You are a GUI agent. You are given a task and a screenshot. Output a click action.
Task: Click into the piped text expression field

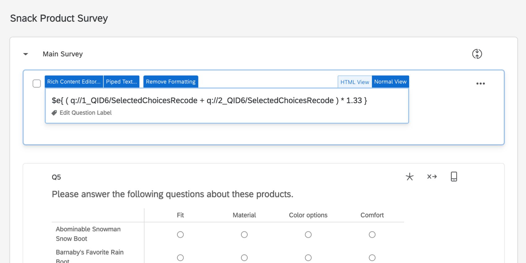coord(209,101)
